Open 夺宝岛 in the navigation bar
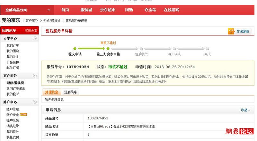 [150, 10]
